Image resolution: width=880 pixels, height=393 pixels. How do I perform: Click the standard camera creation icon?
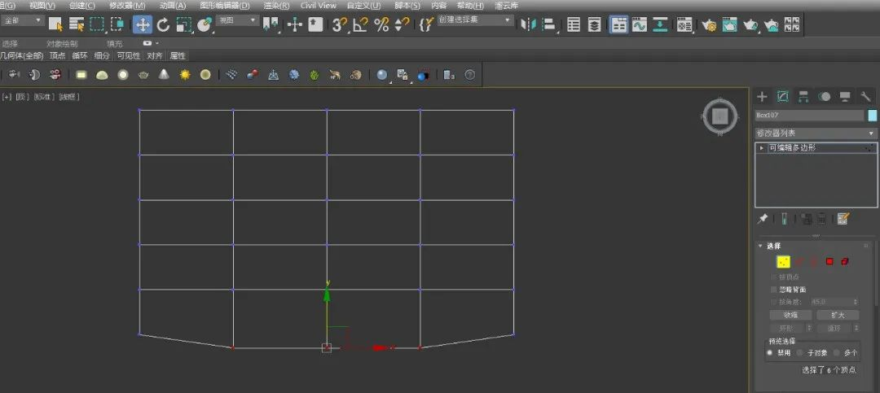point(15,75)
